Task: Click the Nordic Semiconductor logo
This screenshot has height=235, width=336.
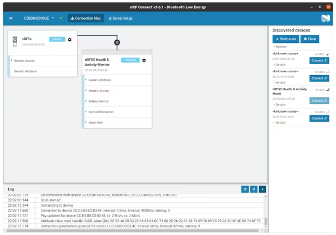Action: tap(326, 18)
